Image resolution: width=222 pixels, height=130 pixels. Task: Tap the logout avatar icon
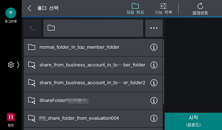point(11,13)
